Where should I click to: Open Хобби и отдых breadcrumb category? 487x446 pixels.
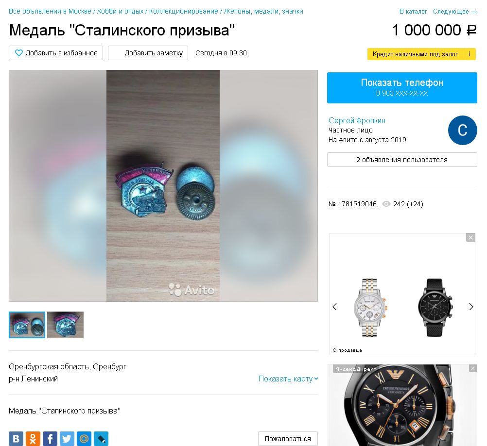(120, 11)
